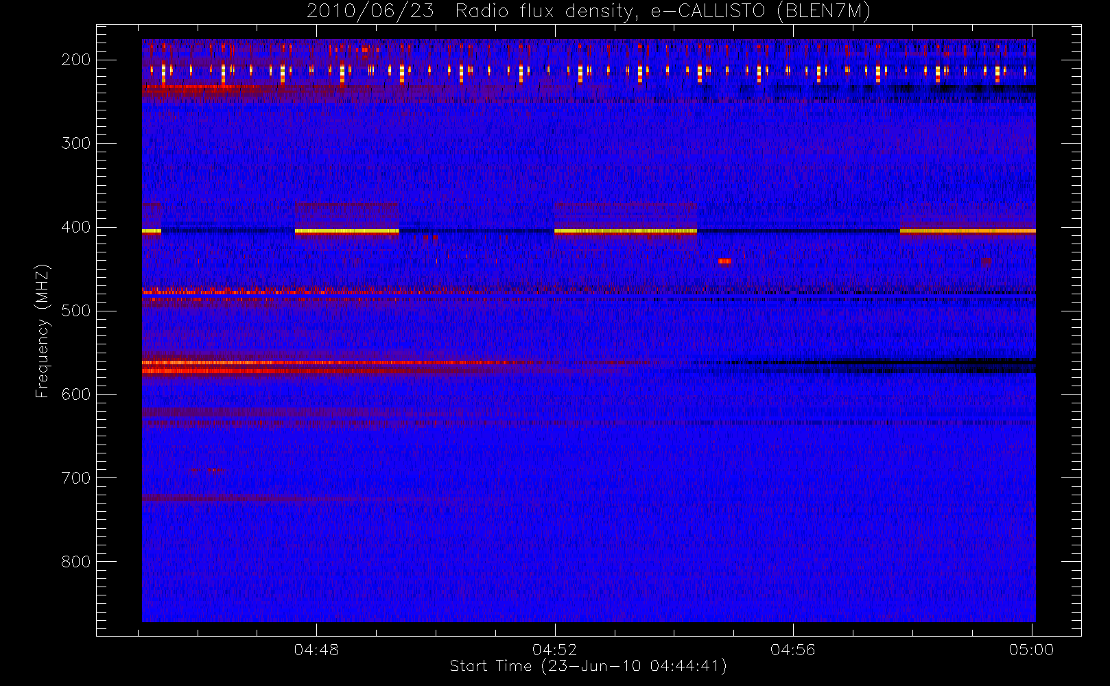Click the 04:48 time tick label

click(316, 650)
